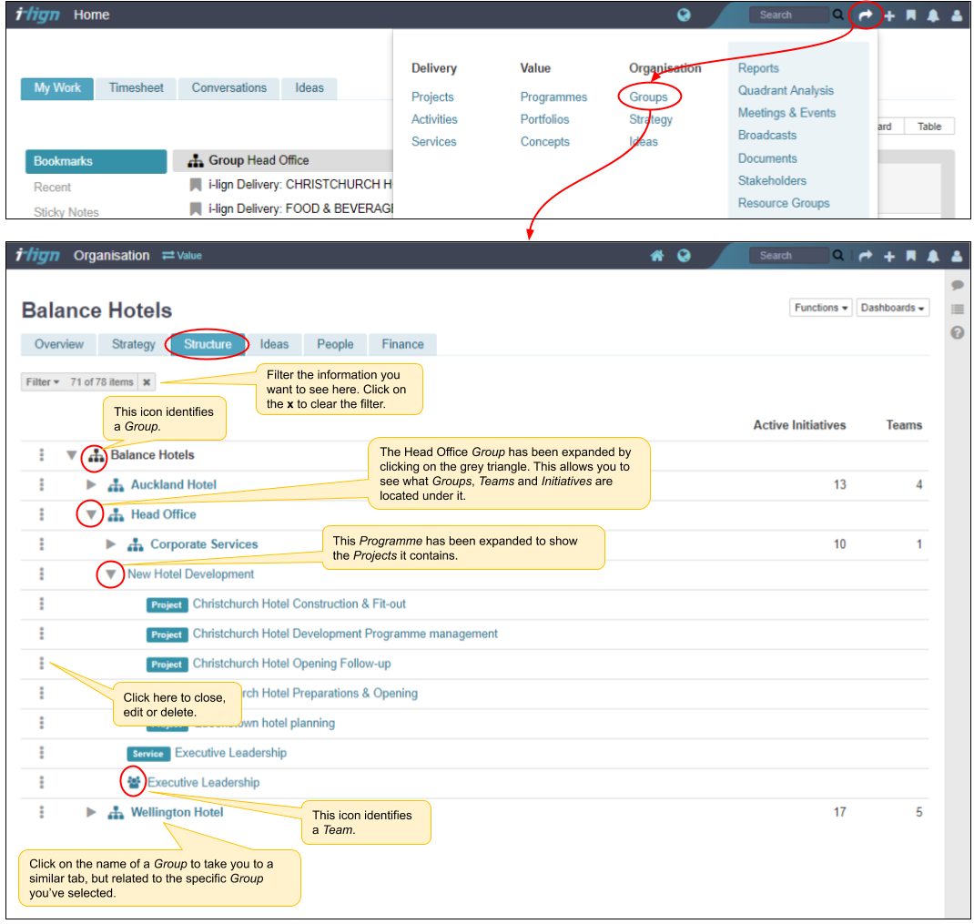Open the row menu dots for Auckland Hotel
The image size is (974, 924).
[42, 484]
